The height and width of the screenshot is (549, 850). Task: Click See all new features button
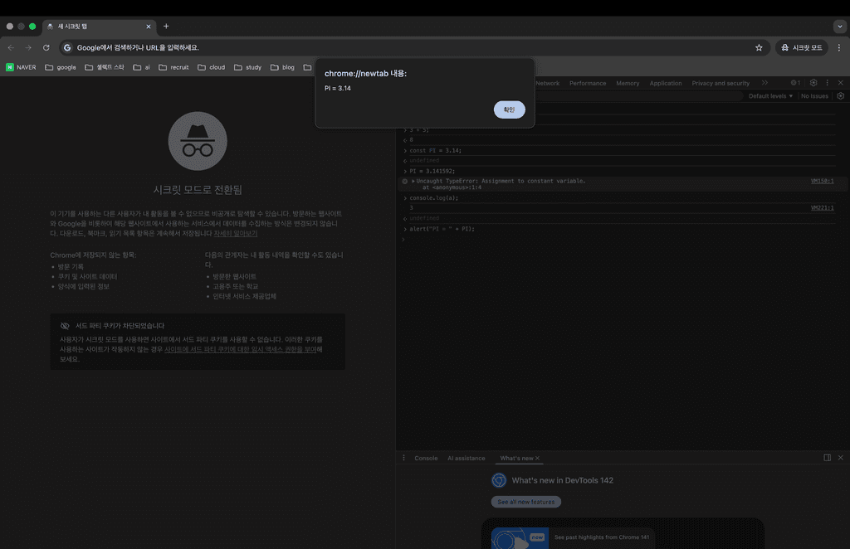coord(525,502)
